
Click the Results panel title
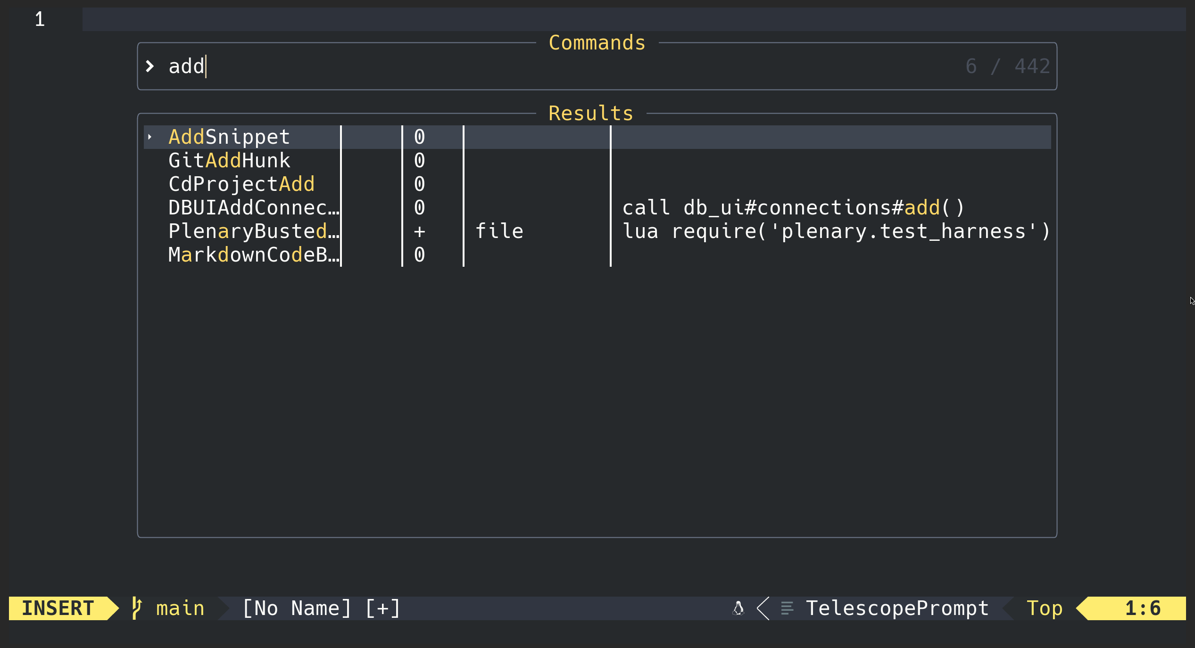click(591, 113)
